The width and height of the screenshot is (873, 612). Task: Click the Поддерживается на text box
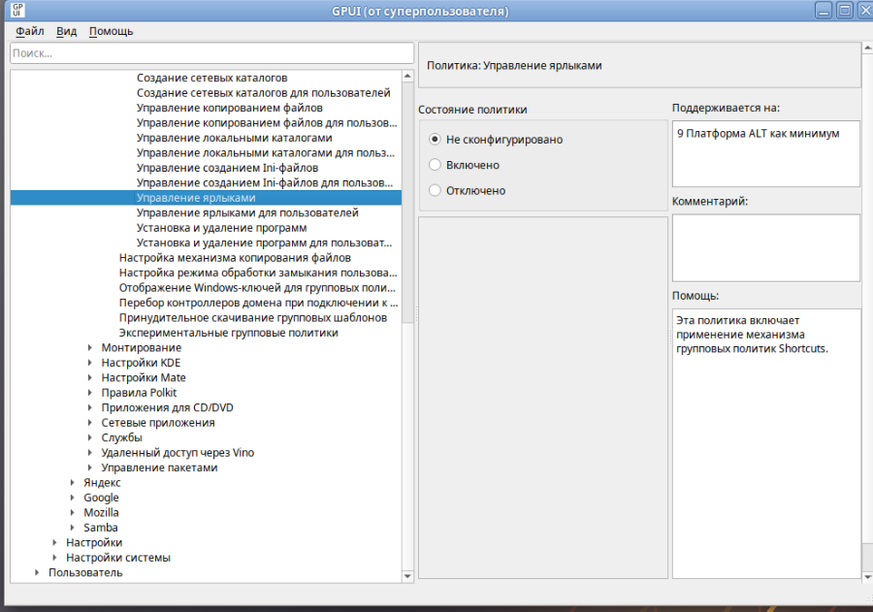tap(765, 153)
